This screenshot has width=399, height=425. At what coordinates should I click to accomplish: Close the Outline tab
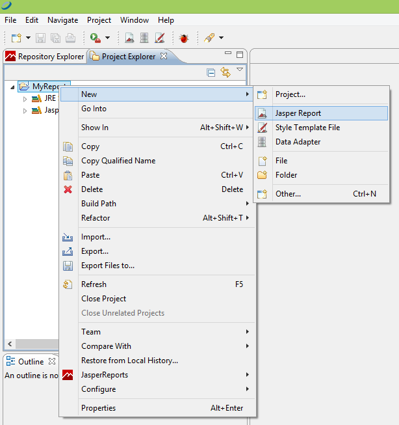(x=52, y=361)
